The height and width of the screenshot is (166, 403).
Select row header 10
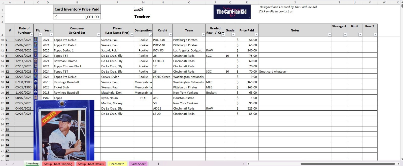pos(2,40)
